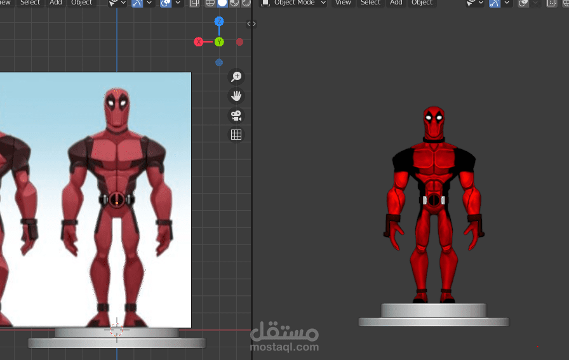Click the pan view hand button
The image size is (569, 360).
236,96
